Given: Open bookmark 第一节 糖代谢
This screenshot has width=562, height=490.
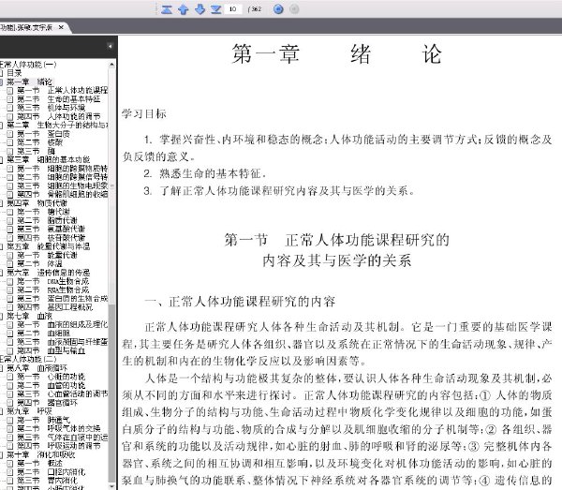Looking at the screenshot, I should point(43,212).
